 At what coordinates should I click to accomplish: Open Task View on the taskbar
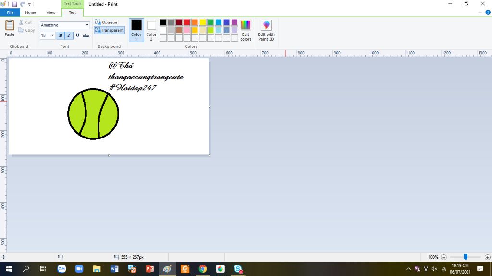43,269
